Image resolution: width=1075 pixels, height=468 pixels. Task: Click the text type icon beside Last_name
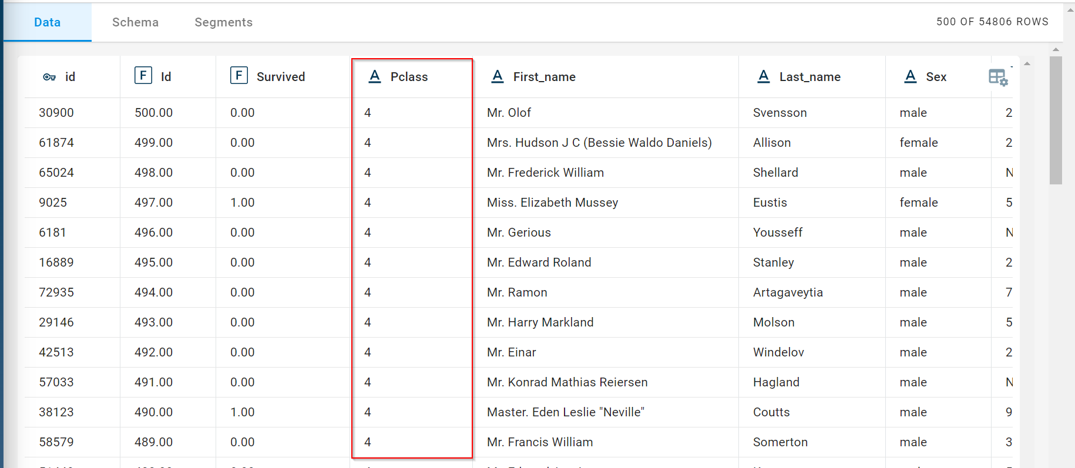pos(764,76)
